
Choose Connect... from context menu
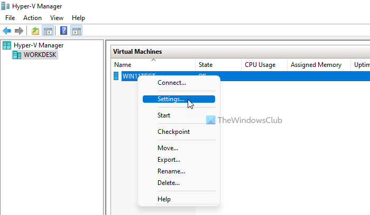click(179, 83)
